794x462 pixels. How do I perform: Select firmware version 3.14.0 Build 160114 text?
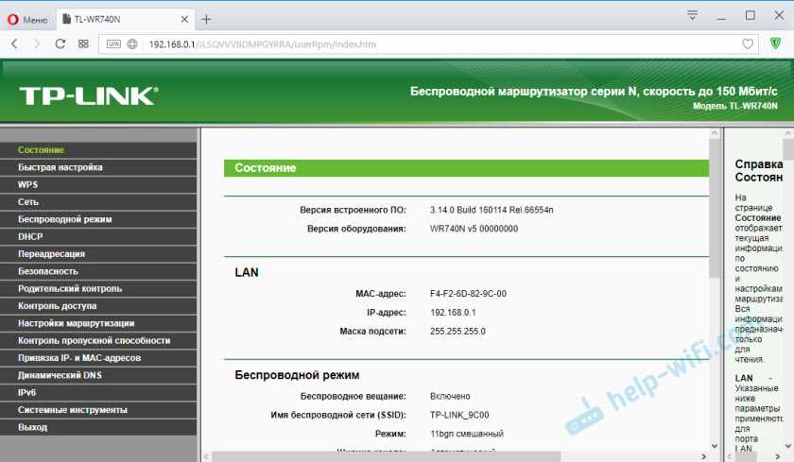492,210
